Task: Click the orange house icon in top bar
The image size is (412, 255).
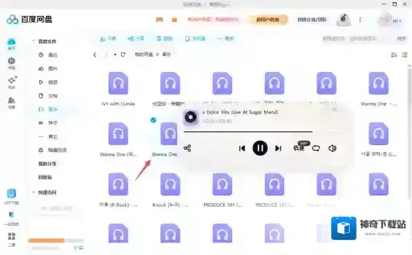Action: (174, 20)
